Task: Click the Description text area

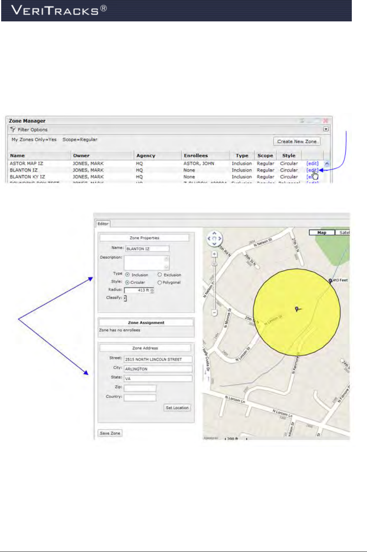Action: point(147,263)
